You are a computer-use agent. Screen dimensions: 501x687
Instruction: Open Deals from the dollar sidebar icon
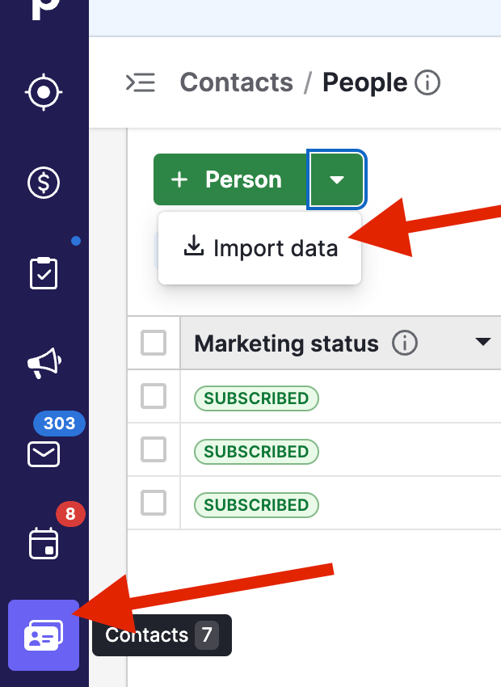44,183
